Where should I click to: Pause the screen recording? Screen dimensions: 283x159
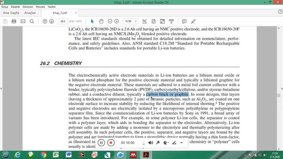click(x=101, y=143)
